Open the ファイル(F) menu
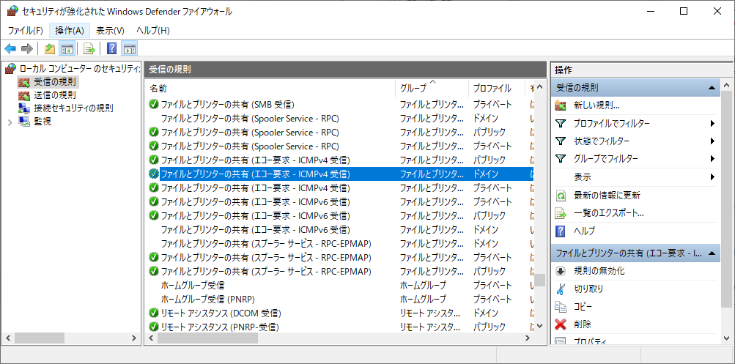This screenshot has height=364, width=735. (26, 31)
